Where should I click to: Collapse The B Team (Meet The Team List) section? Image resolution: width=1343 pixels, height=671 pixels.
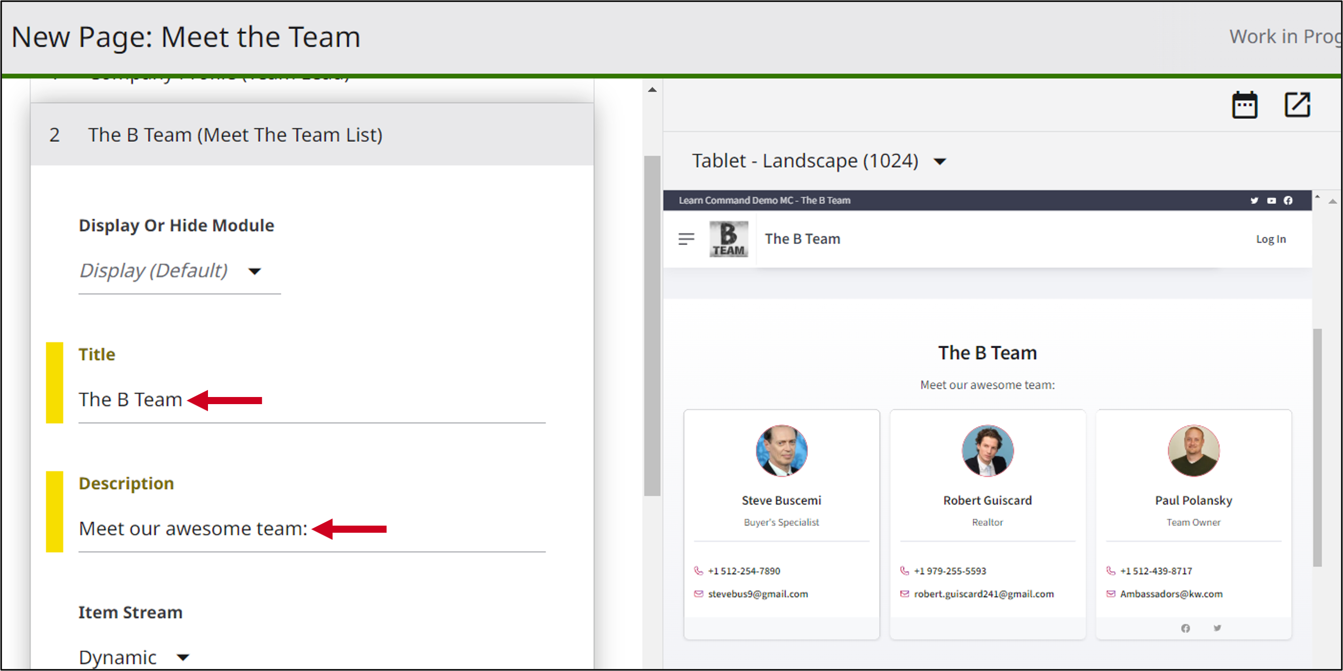312,134
